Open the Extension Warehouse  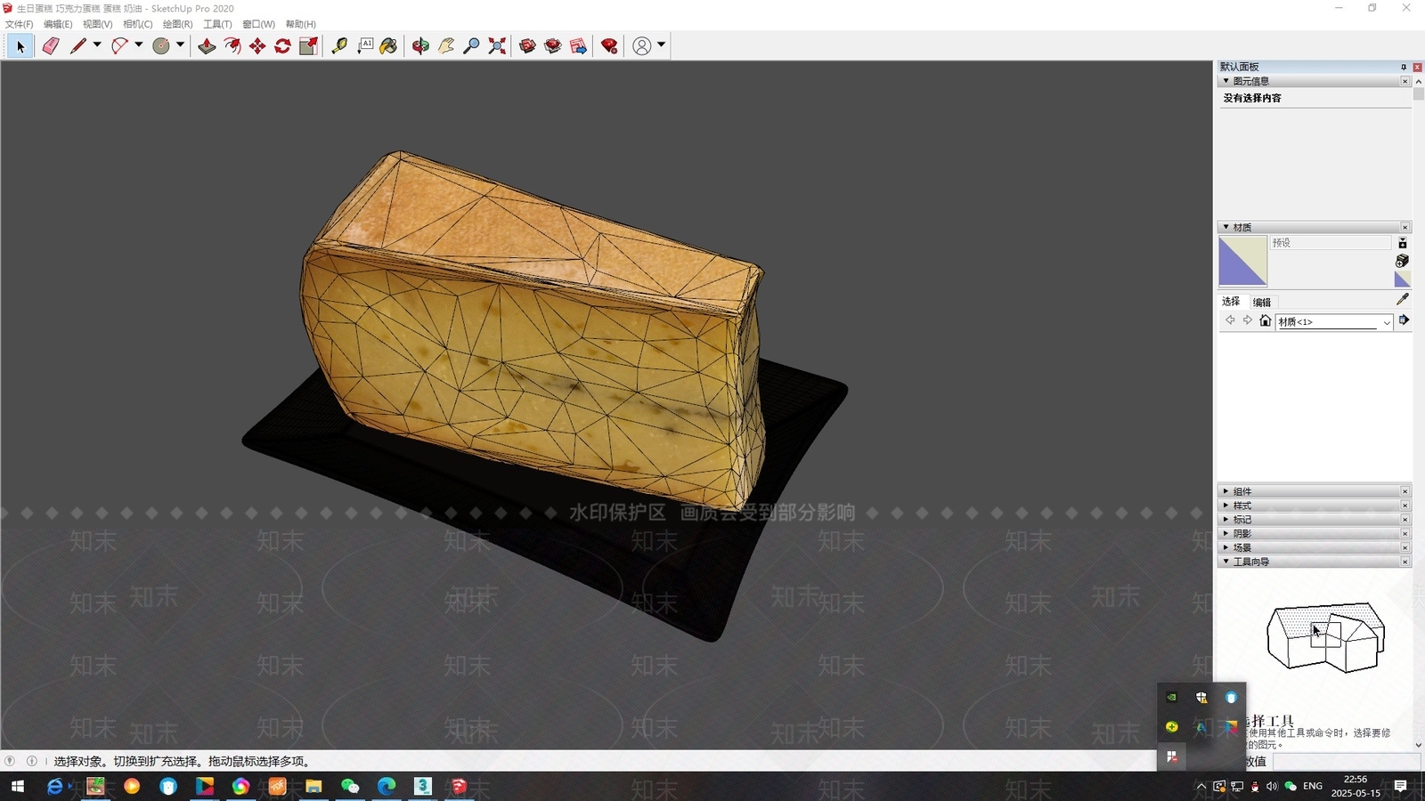(553, 46)
